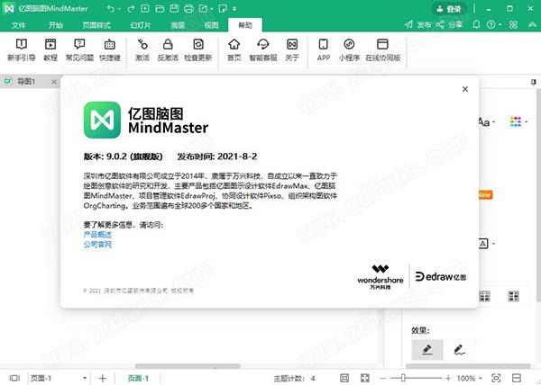Click the new document icon in title bar
Viewport: 541px width, 385px height.
point(145,9)
